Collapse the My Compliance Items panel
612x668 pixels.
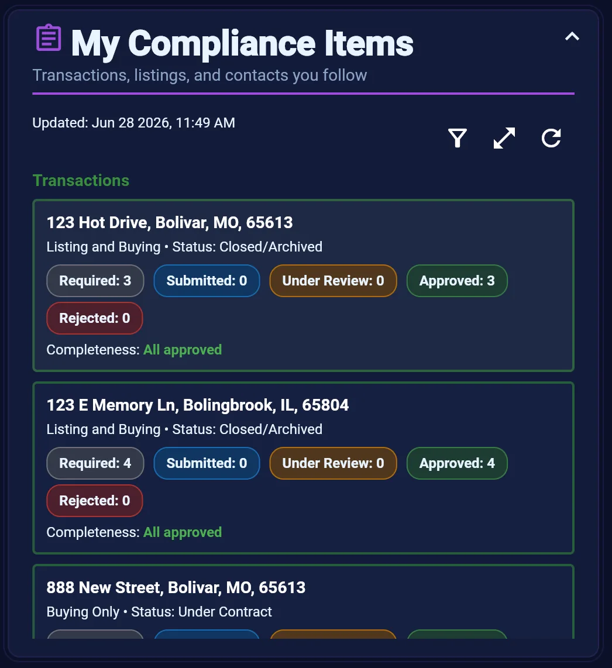pyautogui.click(x=572, y=36)
